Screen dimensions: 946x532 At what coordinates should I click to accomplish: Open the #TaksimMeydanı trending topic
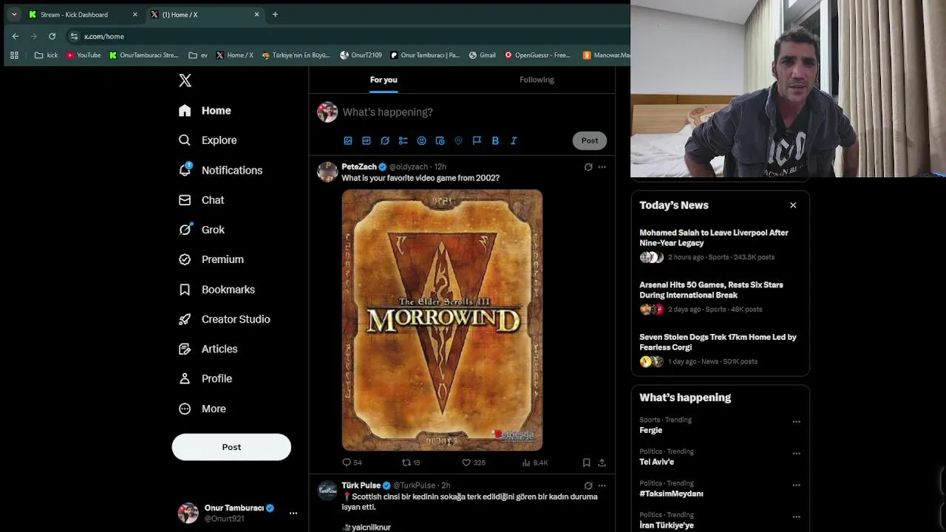tap(671, 494)
